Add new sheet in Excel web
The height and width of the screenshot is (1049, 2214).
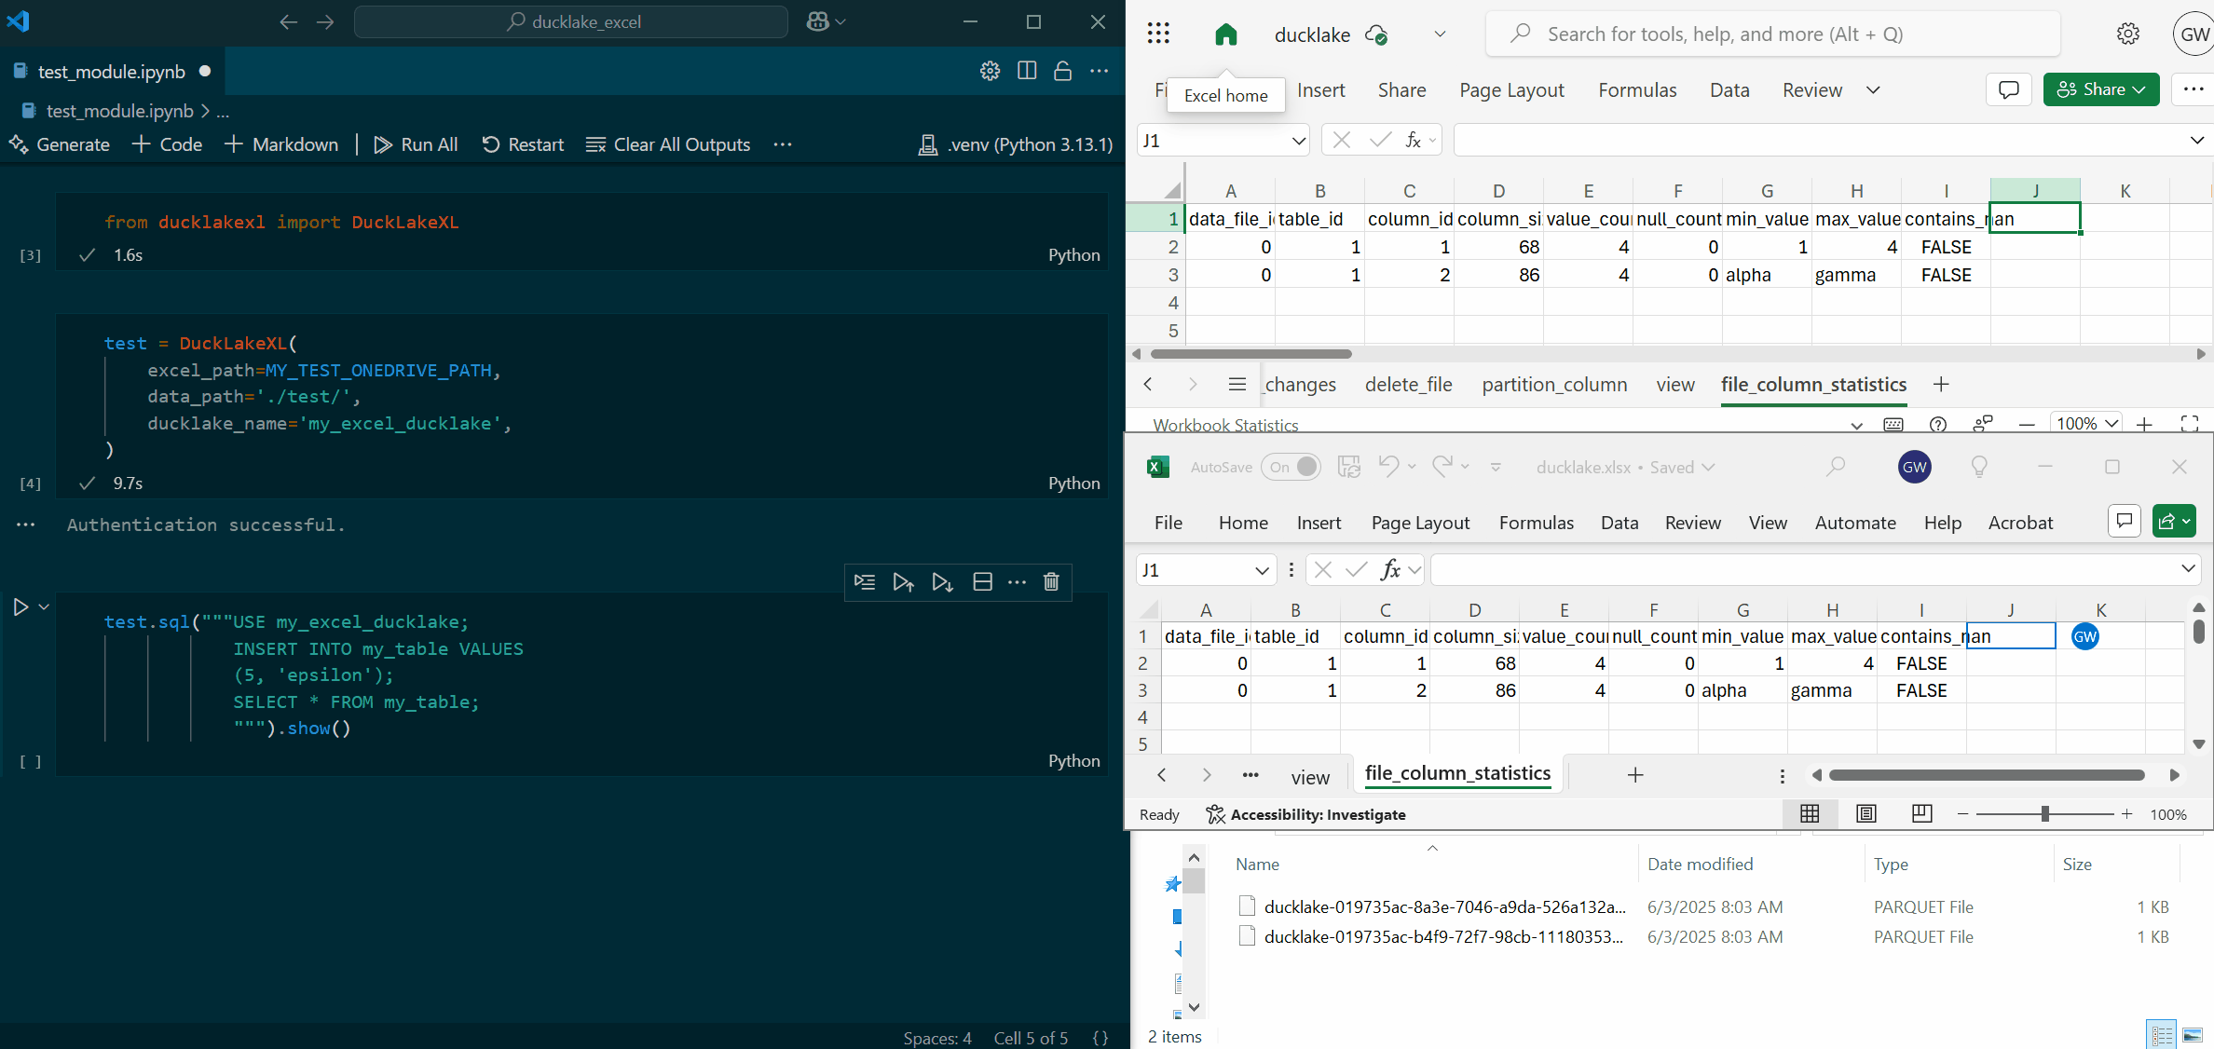tap(1941, 385)
